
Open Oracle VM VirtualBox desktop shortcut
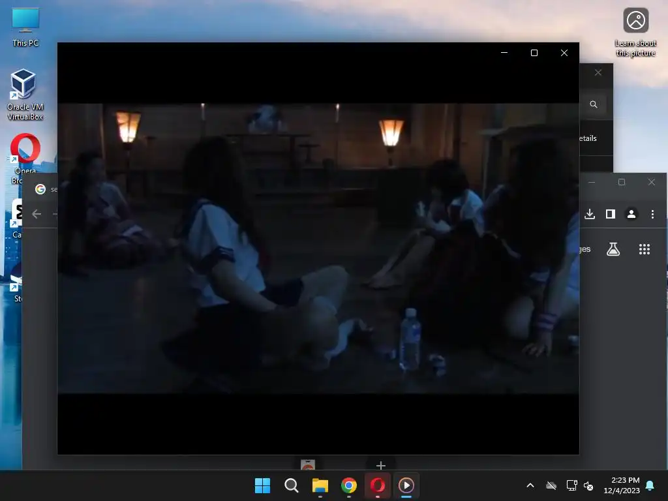click(25, 95)
